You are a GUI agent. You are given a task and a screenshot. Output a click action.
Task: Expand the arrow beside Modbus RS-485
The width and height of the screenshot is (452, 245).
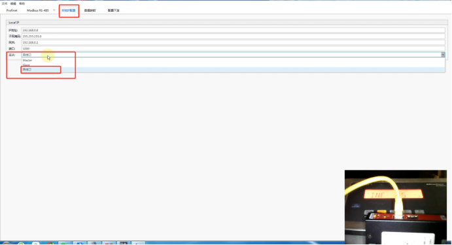click(54, 10)
